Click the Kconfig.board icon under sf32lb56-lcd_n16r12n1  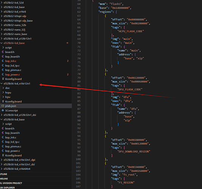click(x=3, y=101)
